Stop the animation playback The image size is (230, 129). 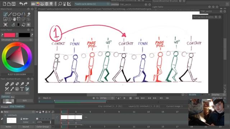130,98
